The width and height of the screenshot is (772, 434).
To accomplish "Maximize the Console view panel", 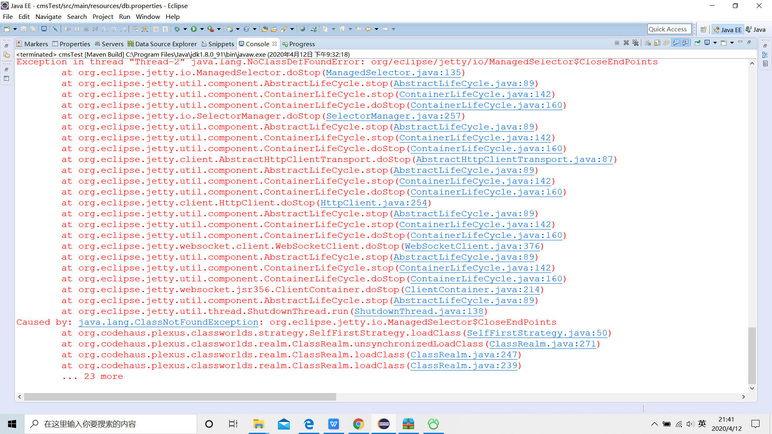I will 749,42.
